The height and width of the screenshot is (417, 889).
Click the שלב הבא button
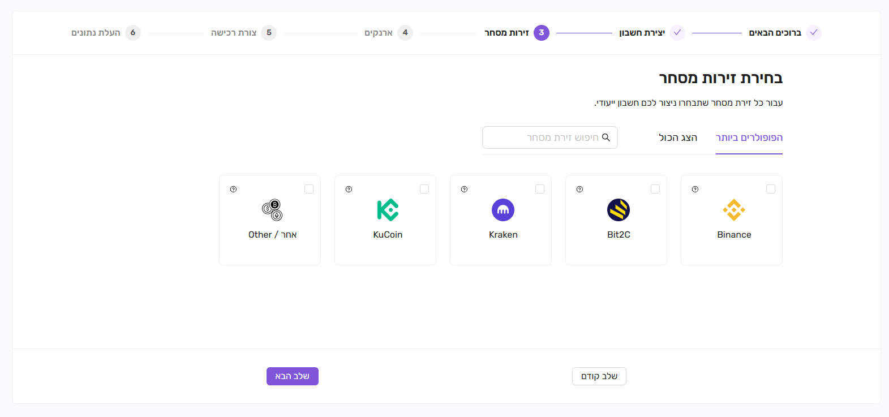click(x=293, y=376)
